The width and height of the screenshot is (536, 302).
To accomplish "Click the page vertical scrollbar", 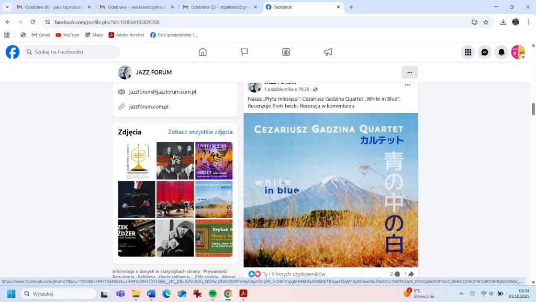I will 533,109.
